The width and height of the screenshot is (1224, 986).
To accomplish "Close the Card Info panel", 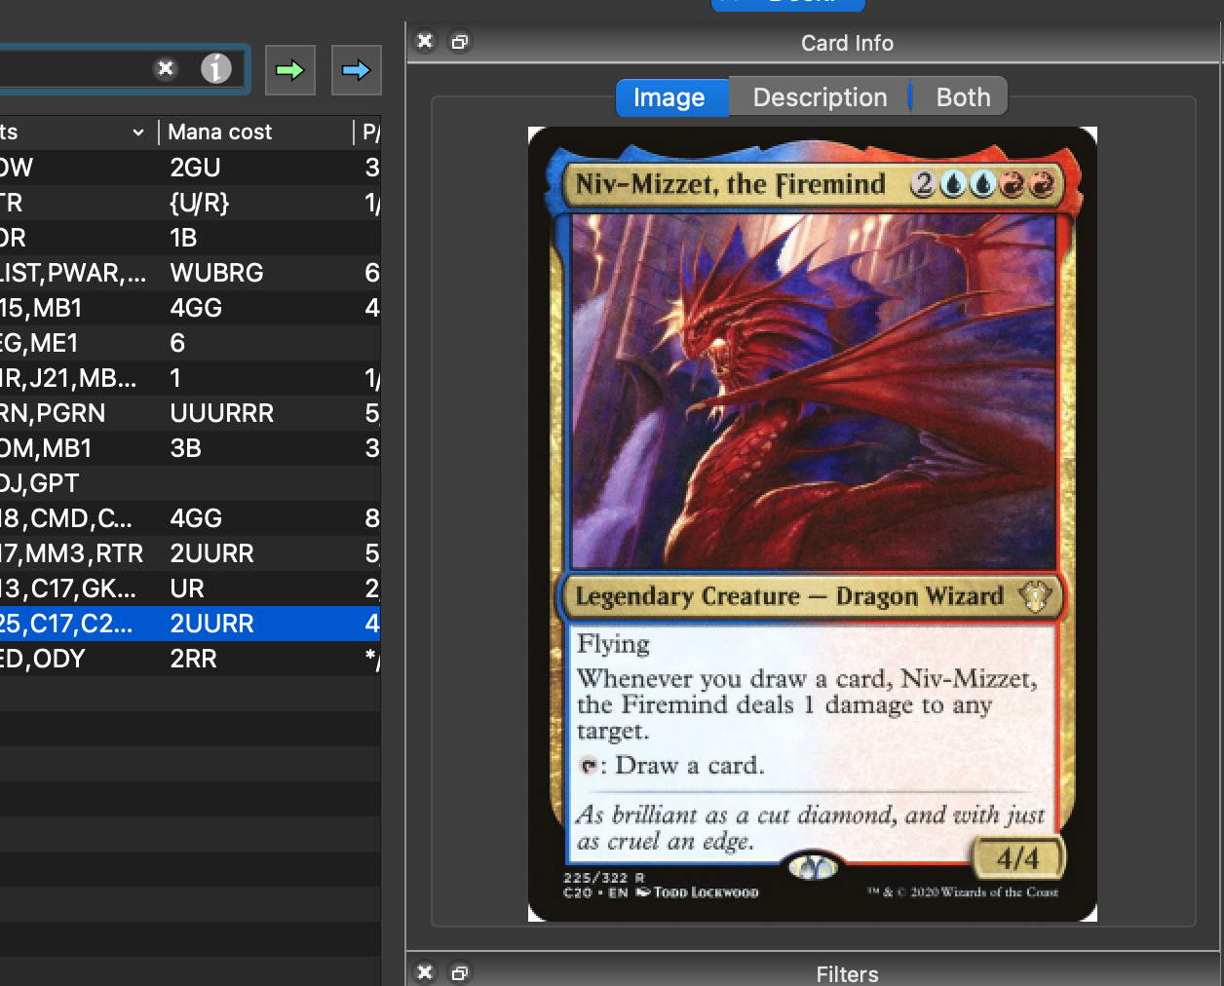I will [x=425, y=42].
